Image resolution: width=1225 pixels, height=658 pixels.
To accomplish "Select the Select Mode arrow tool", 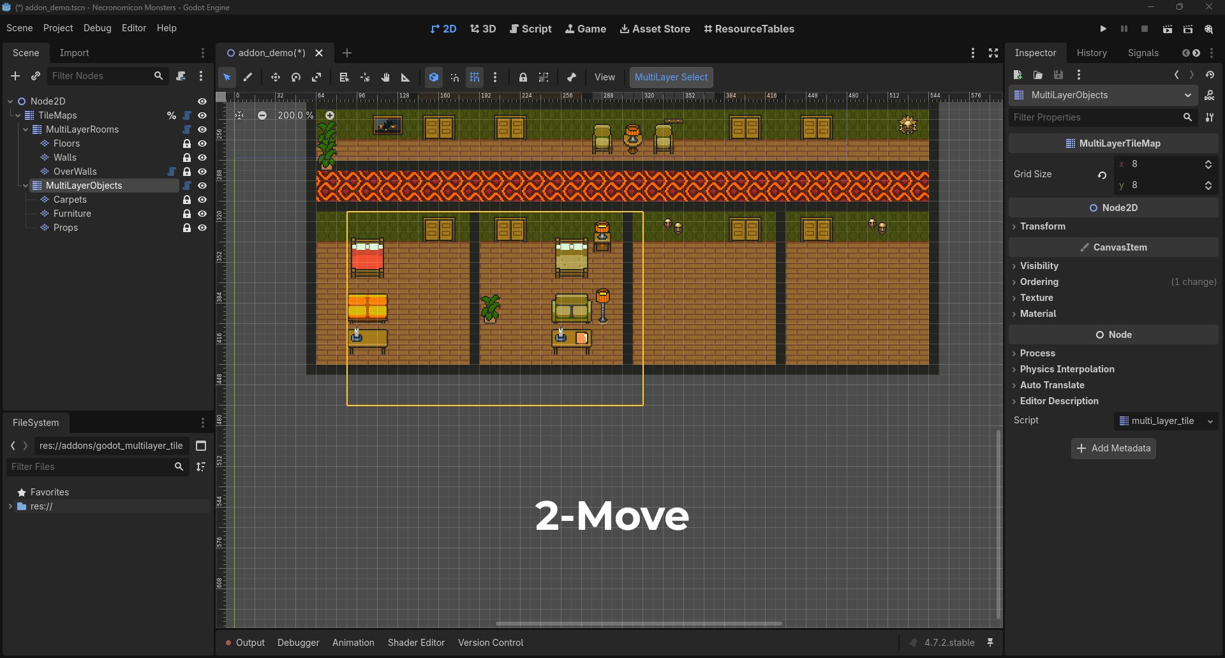I will [227, 77].
